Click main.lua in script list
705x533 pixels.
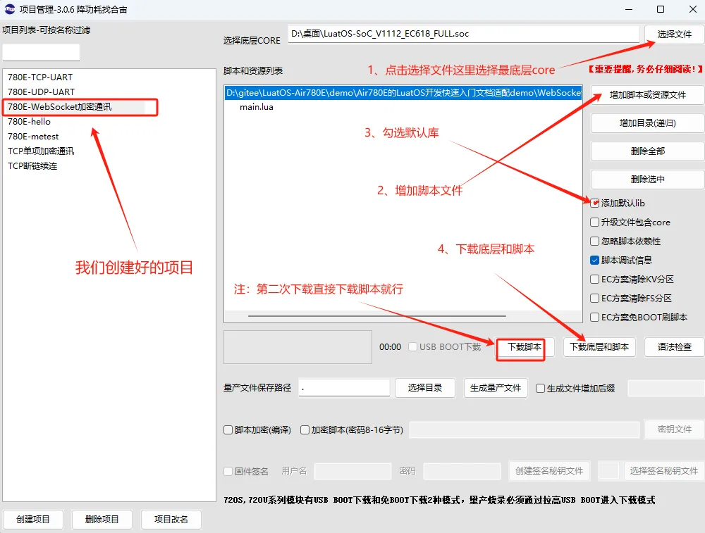257,107
